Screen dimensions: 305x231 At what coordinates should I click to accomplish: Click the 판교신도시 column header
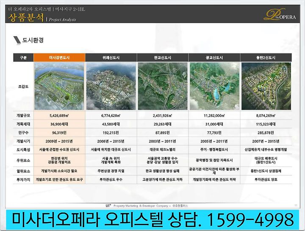point(163,58)
